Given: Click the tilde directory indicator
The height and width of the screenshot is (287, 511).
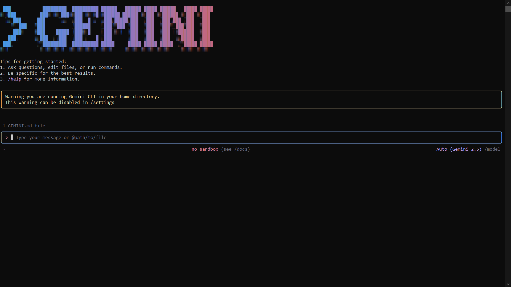Looking at the screenshot, I should click(x=4, y=149).
